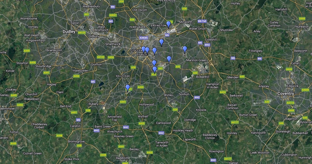Select the marker directly above the Digbeth label

pyautogui.click(x=147, y=51)
